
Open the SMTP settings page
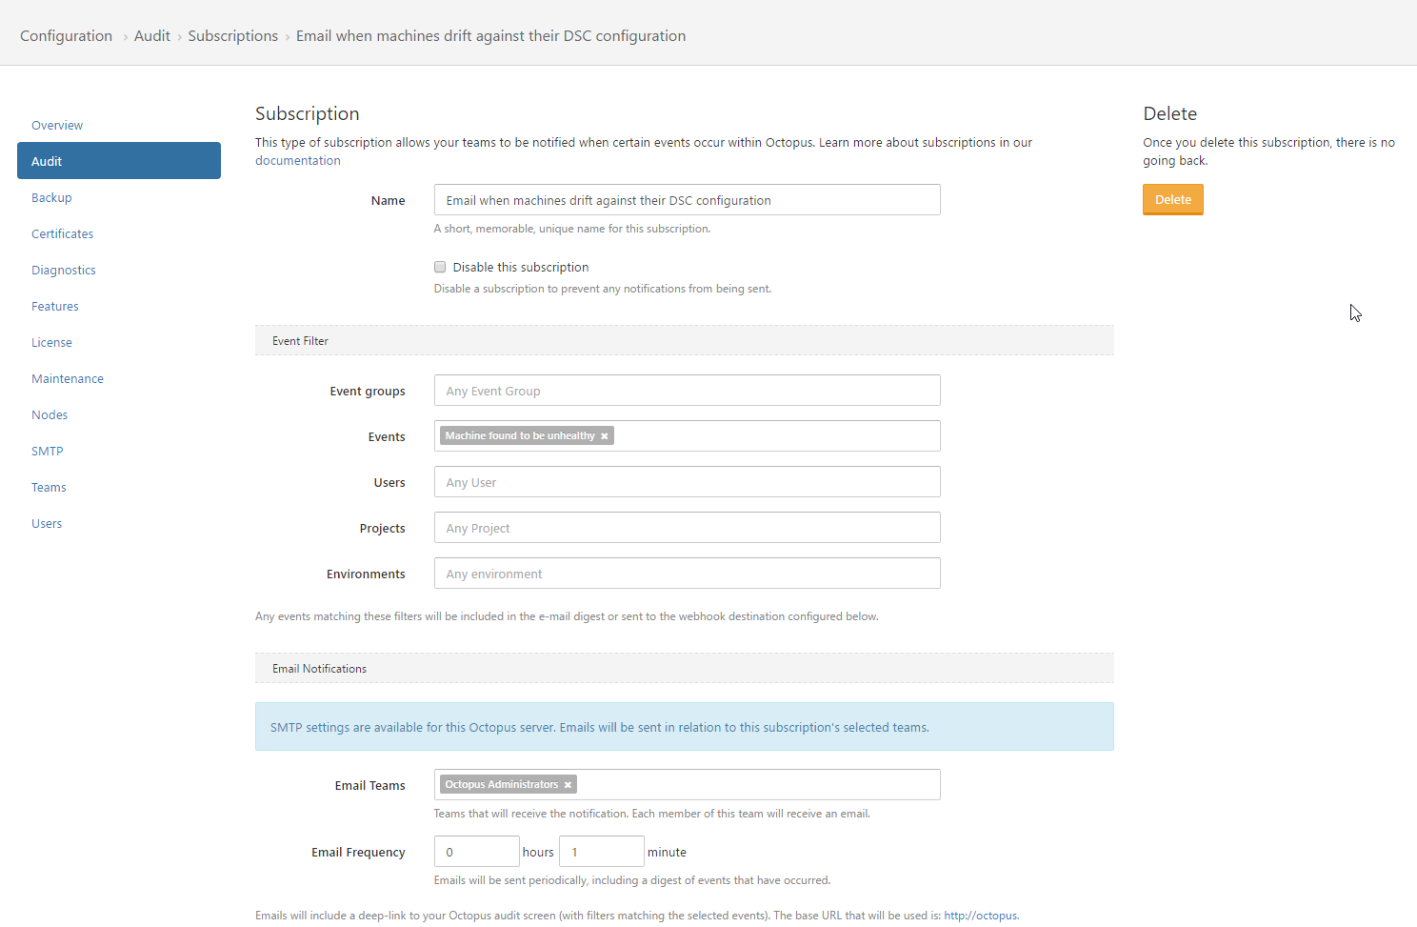tap(47, 452)
